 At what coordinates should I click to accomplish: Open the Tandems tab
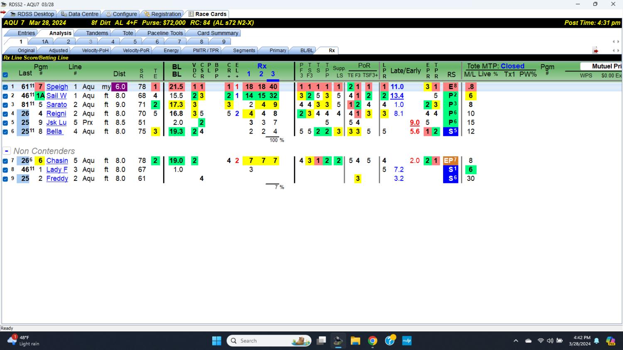[97, 33]
